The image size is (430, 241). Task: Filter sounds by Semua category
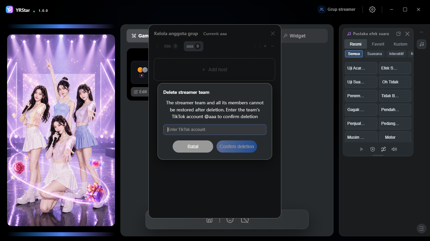coord(354,54)
